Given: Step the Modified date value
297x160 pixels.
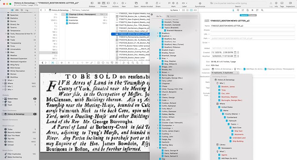Looking at the screenshot, I should pos(238,56).
